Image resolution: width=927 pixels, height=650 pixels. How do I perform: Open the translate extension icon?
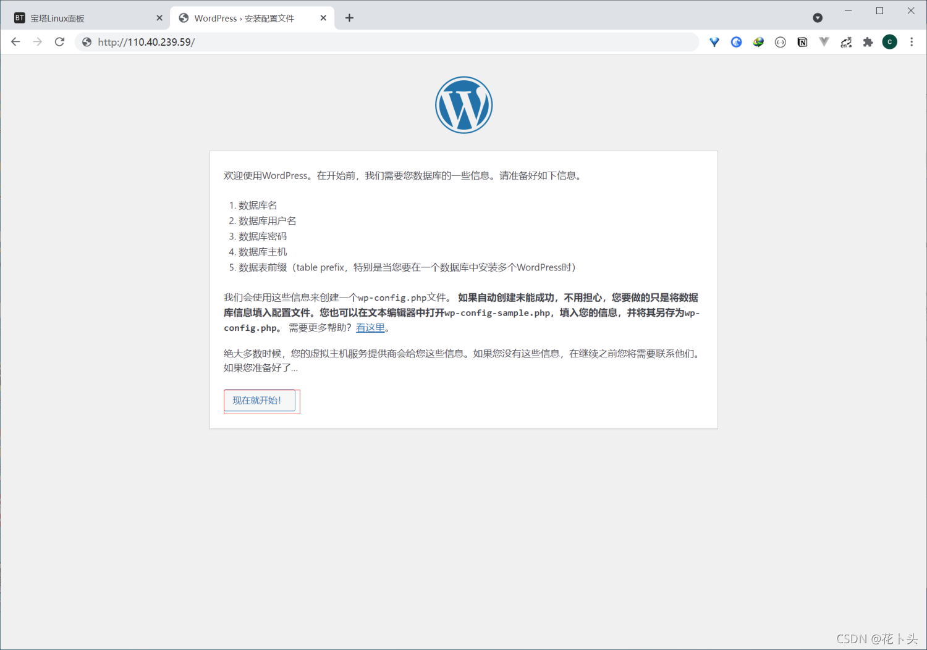[846, 42]
